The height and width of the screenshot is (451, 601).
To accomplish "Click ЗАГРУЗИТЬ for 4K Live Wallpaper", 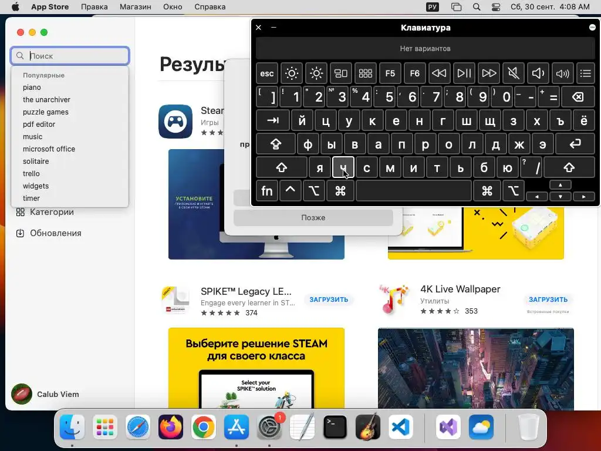I will click(x=548, y=299).
